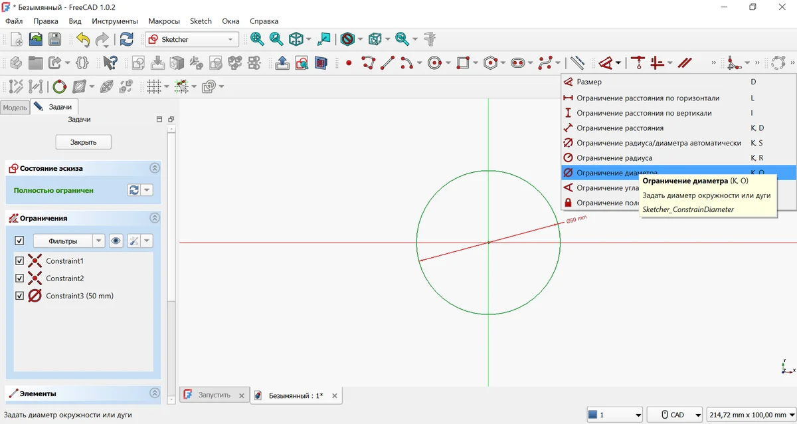Image resolution: width=797 pixels, height=424 pixels.
Task: Click the Save document icon
Action: [54, 39]
